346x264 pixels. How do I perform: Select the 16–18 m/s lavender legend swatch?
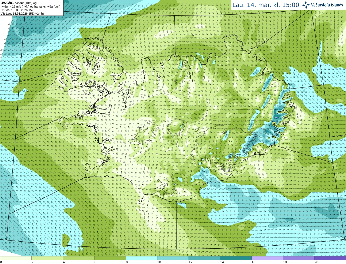click(x=267, y=258)
